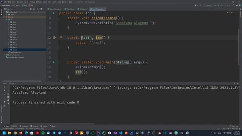Select opened file locate target icon

31,9
